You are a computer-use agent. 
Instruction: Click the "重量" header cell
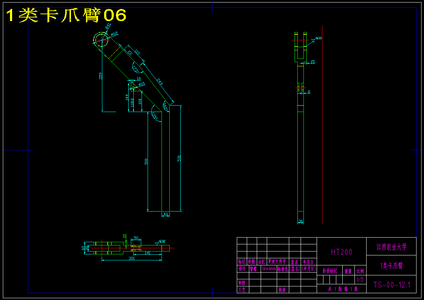(348, 271)
